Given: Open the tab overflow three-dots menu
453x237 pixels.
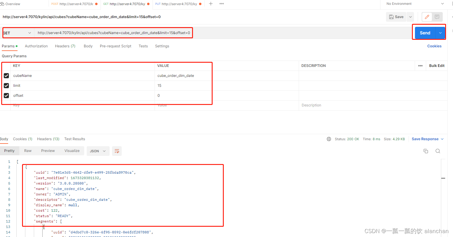Looking at the screenshot, I should click(x=222, y=4).
